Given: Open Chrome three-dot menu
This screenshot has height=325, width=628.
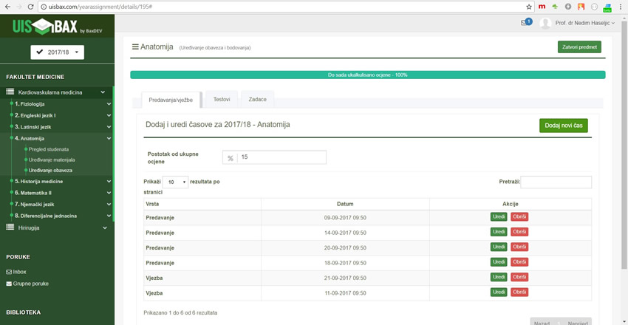Looking at the screenshot, I should click(x=621, y=7).
